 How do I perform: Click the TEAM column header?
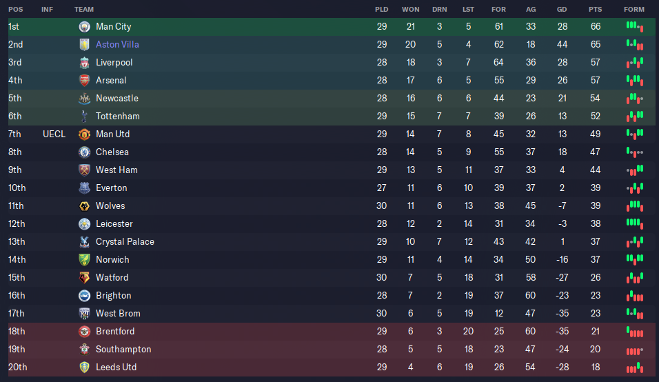[84, 9]
